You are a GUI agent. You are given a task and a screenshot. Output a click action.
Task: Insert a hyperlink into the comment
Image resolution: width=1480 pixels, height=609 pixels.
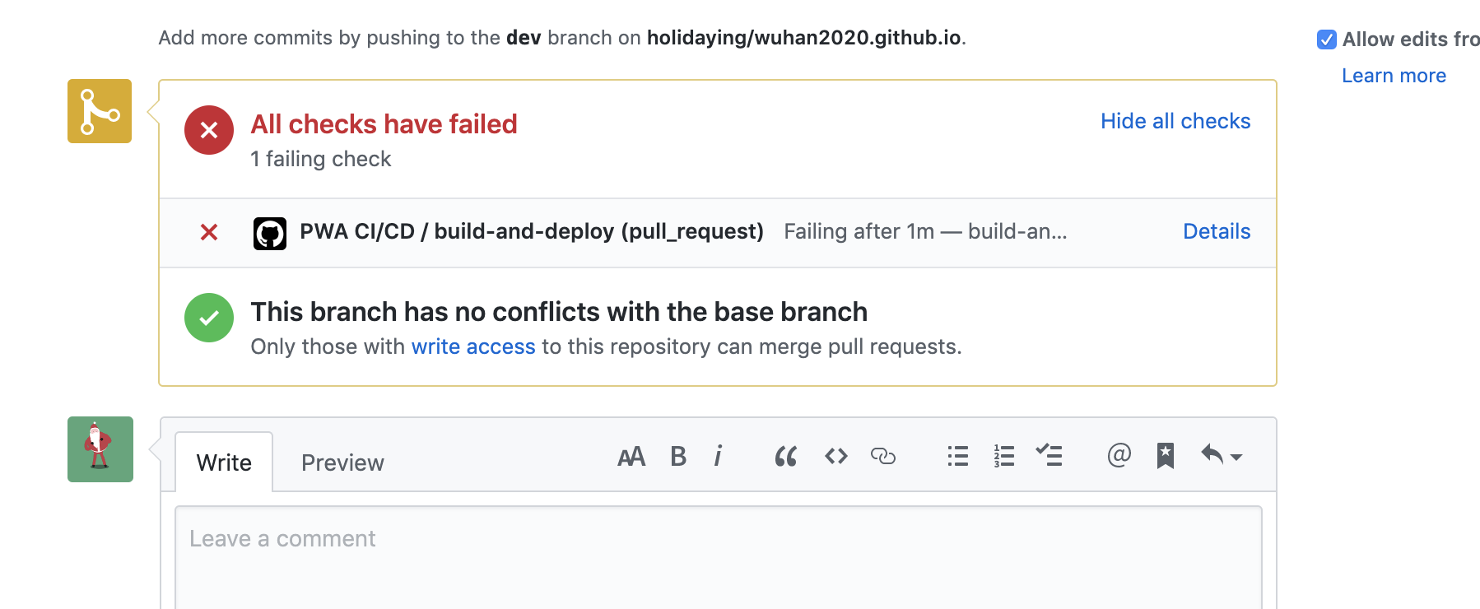884,456
